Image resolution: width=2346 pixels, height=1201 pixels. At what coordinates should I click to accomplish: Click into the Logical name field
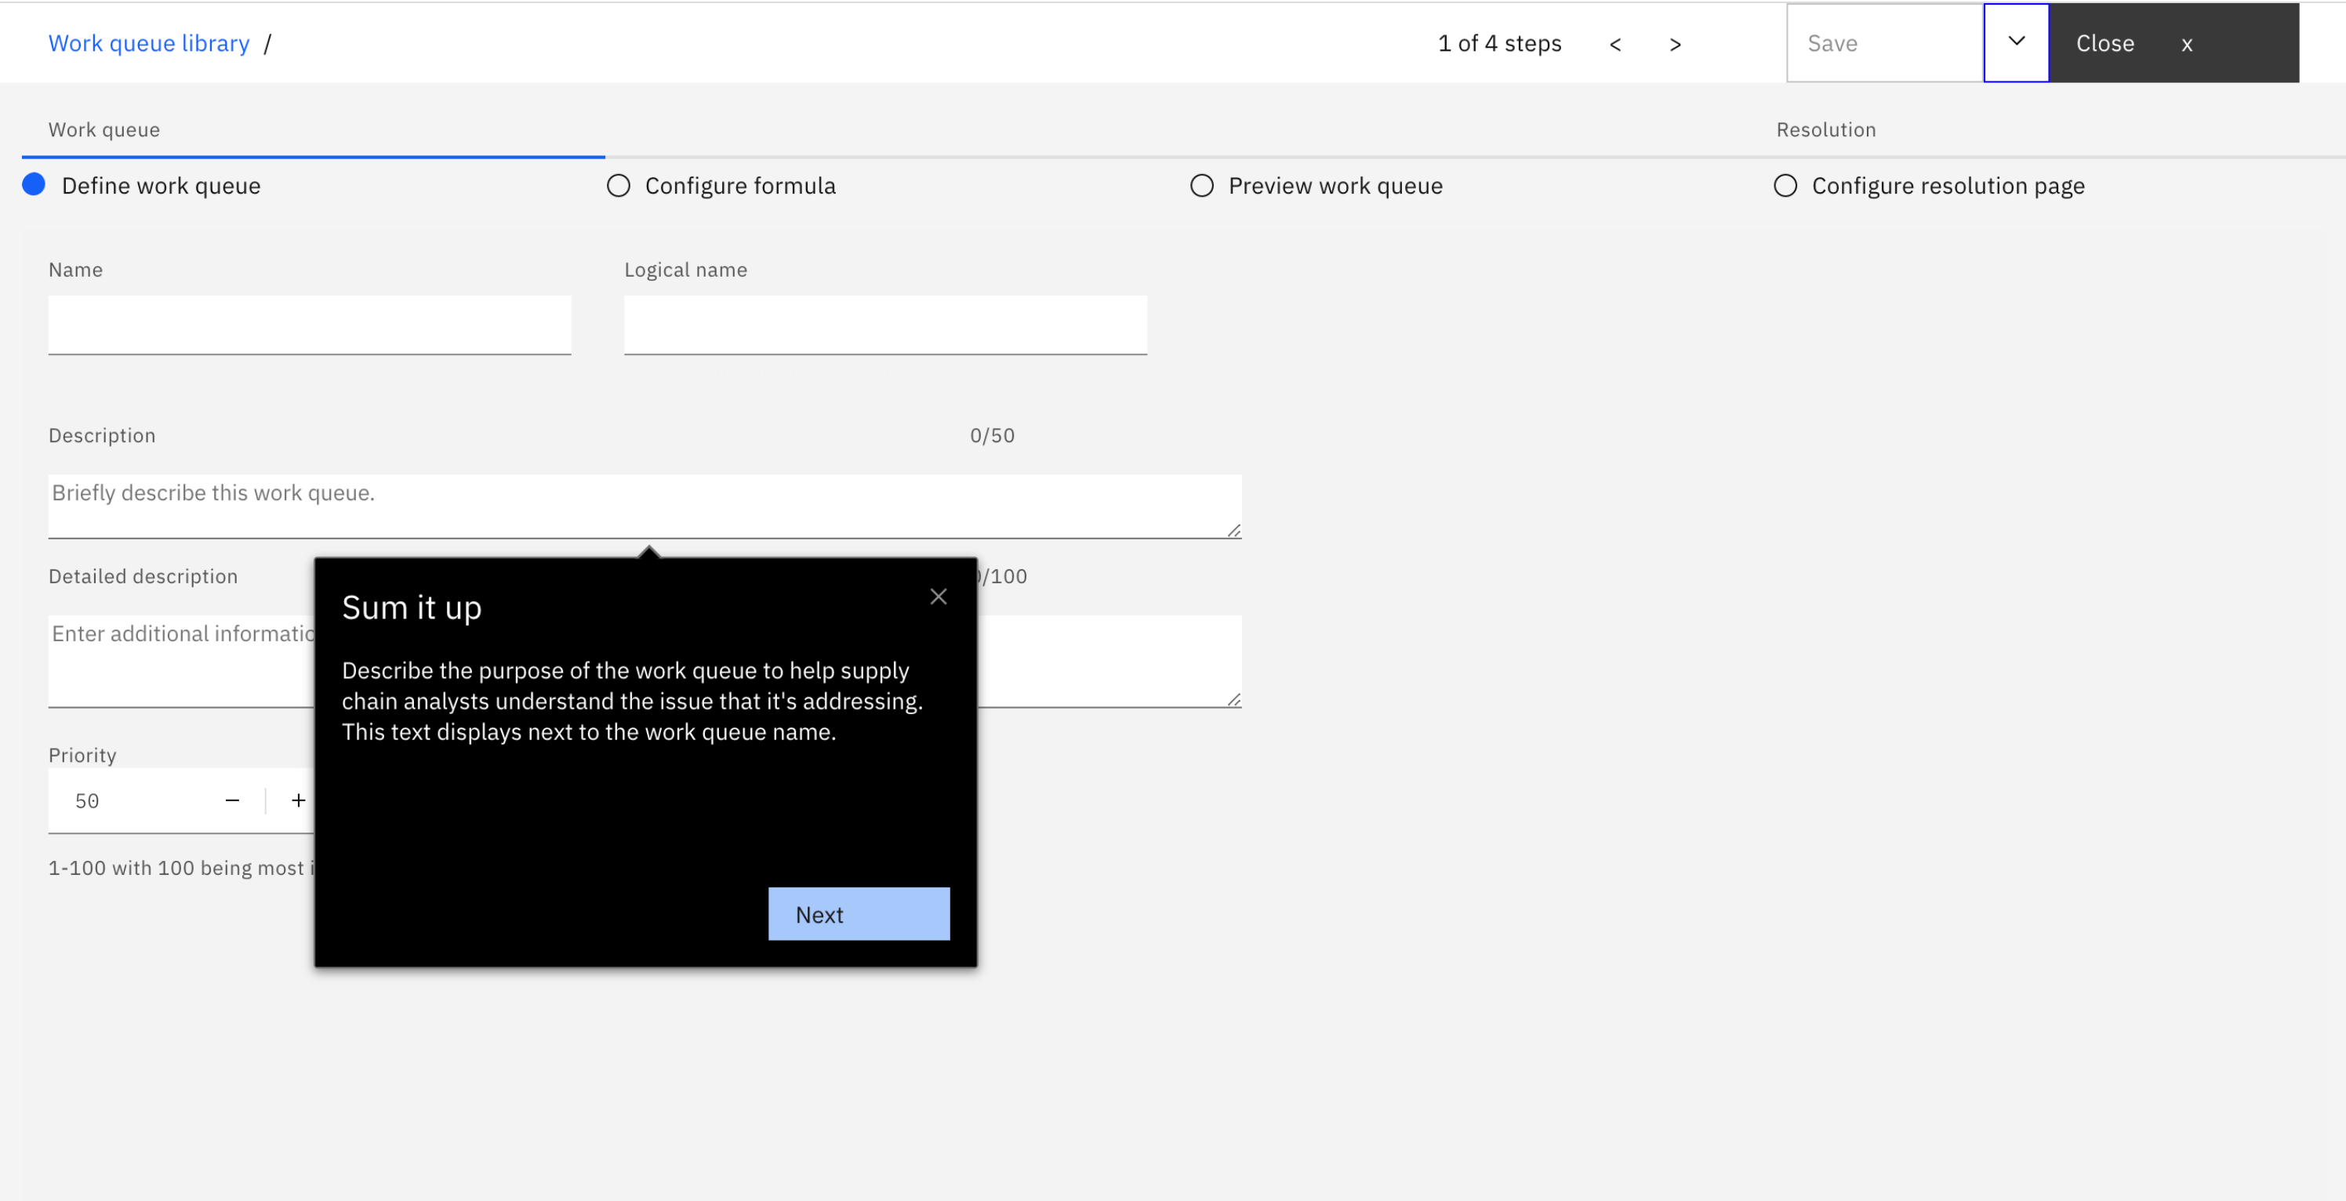(885, 324)
